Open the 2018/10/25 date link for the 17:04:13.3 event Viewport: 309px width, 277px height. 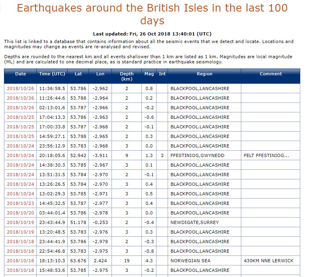pyautogui.click(x=21, y=117)
